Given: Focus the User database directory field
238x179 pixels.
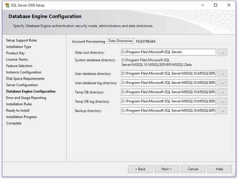Looking at the screenshot, I should tap(169, 74).
